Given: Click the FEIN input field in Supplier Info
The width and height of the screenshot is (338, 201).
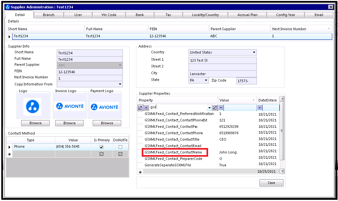Looking at the screenshot, I should click(x=90, y=72).
